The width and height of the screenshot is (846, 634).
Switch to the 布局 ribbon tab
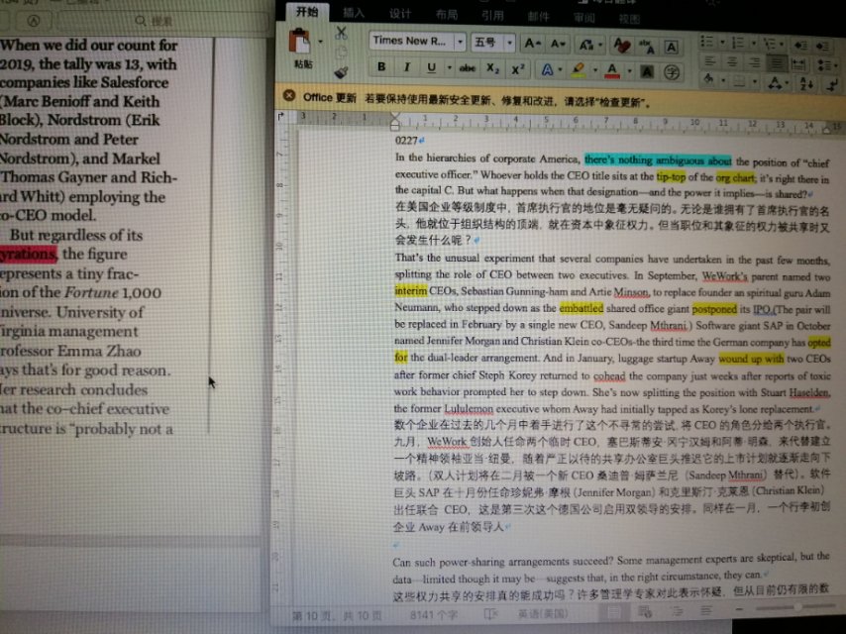click(x=446, y=15)
